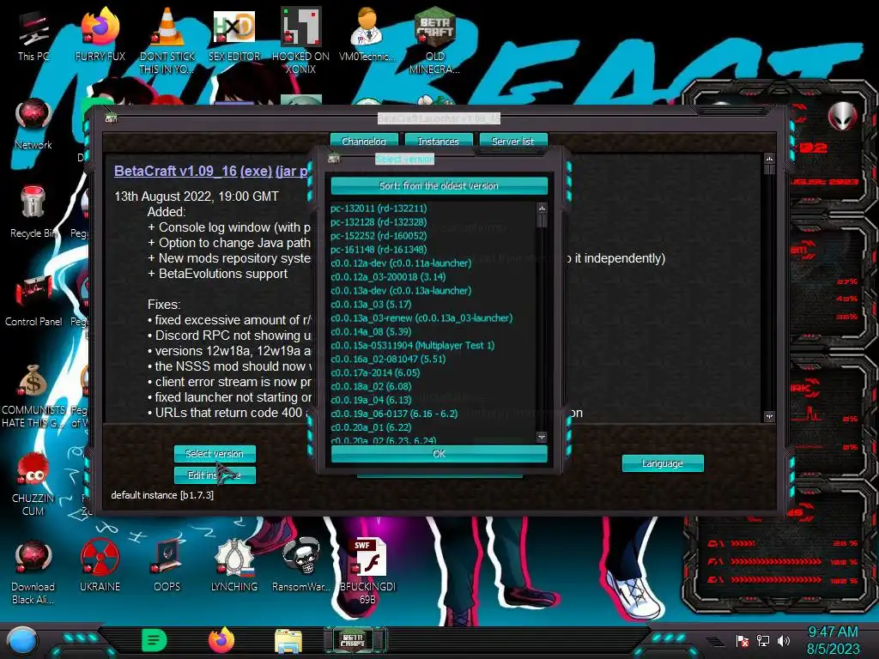
Task: Toggle sort: from the oldest version
Action: [x=439, y=185]
